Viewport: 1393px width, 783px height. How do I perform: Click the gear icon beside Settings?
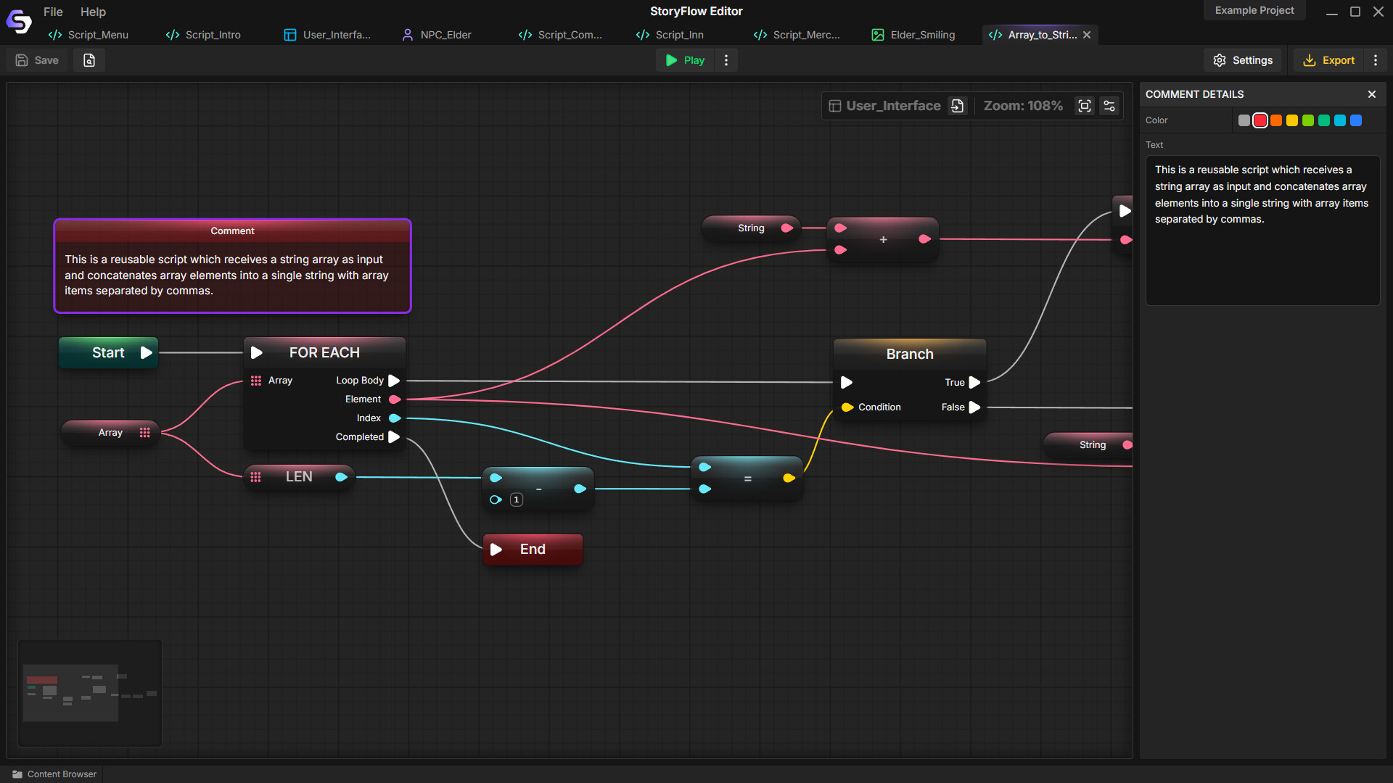pyautogui.click(x=1220, y=60)
